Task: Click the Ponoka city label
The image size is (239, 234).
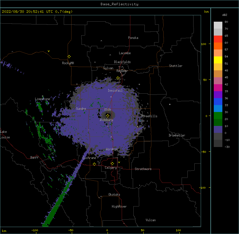Action: coord(133,38)
